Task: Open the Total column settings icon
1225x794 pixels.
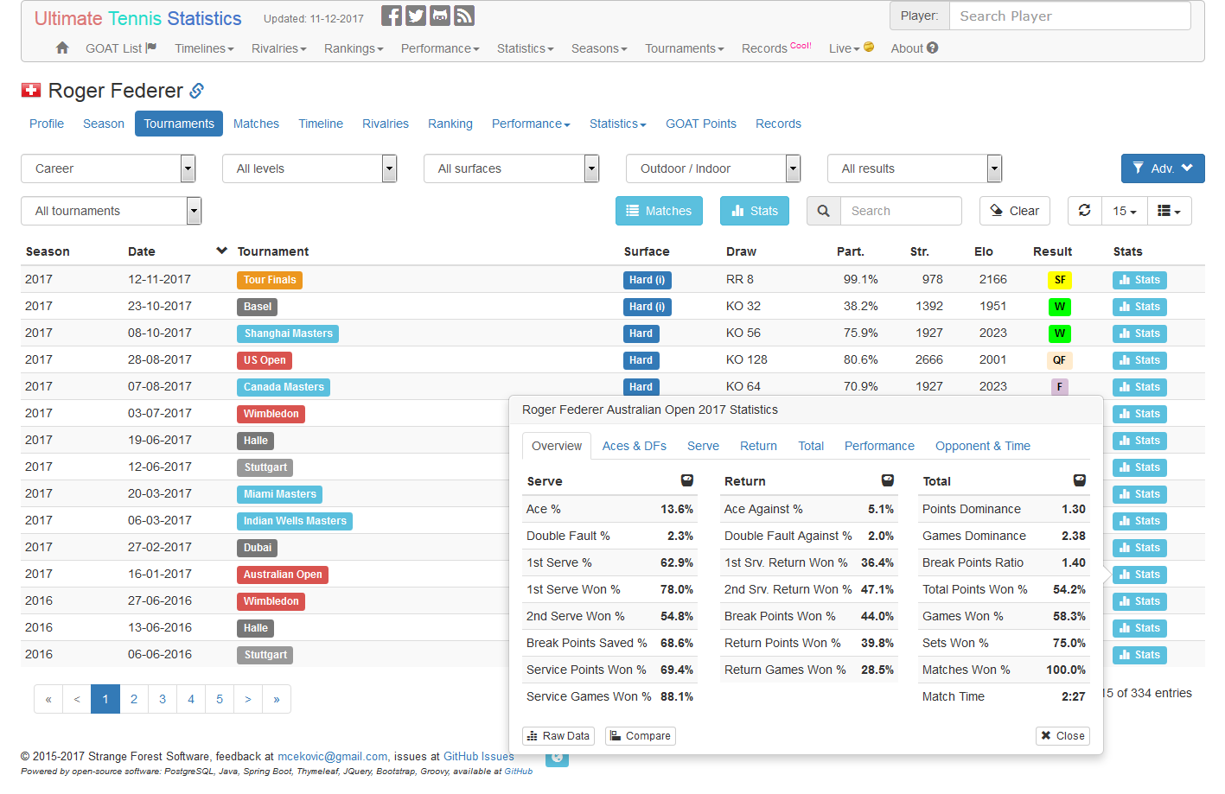Action: (1080, 480)
